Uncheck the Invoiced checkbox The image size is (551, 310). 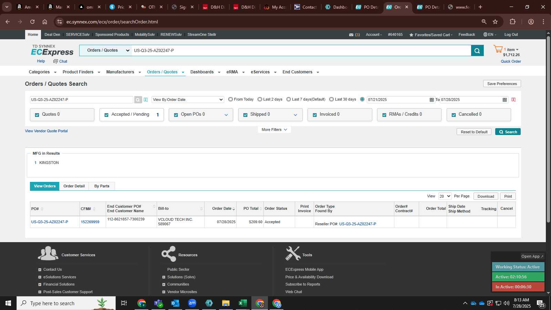click(315, 115)
